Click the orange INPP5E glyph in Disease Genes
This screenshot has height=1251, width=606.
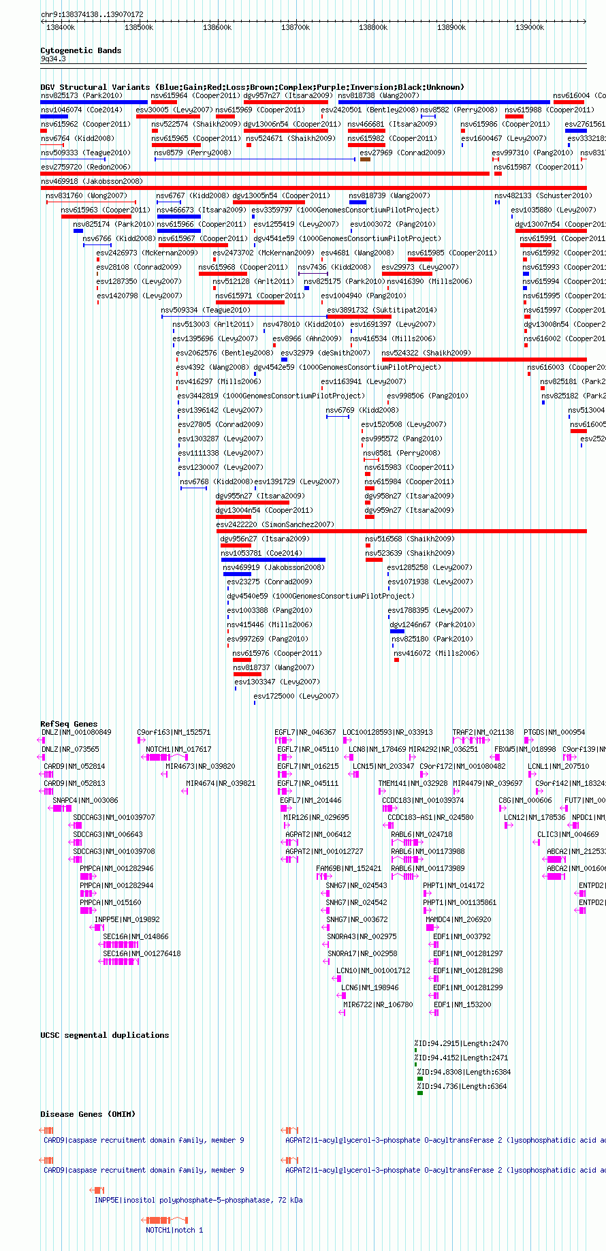click(x=97, y=1190)
